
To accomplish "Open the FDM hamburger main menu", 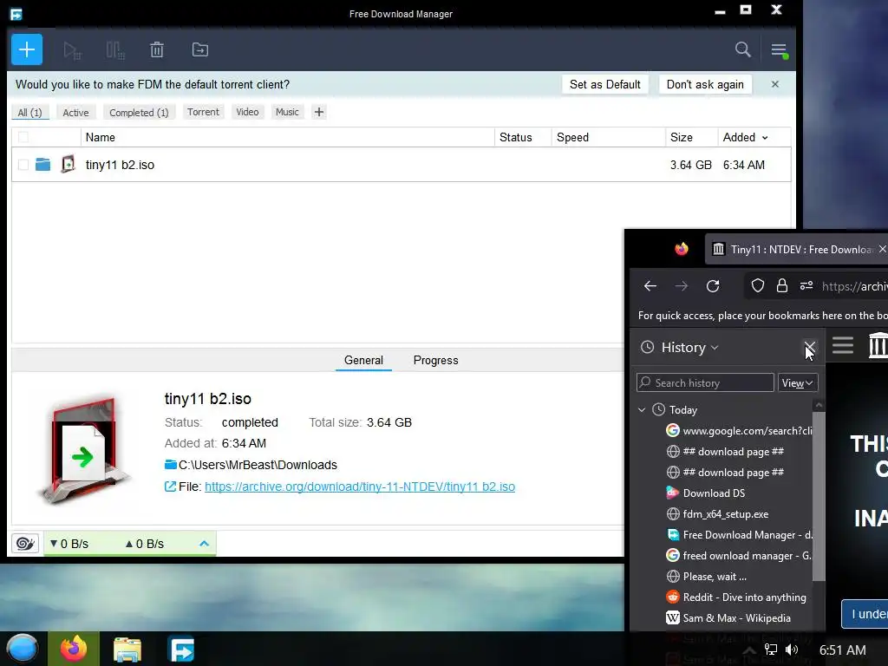I will tap(779, 49).
